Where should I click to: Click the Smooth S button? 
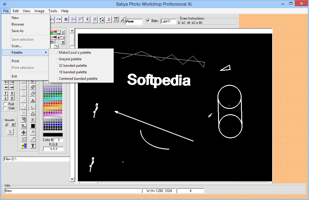coord(6,124)
